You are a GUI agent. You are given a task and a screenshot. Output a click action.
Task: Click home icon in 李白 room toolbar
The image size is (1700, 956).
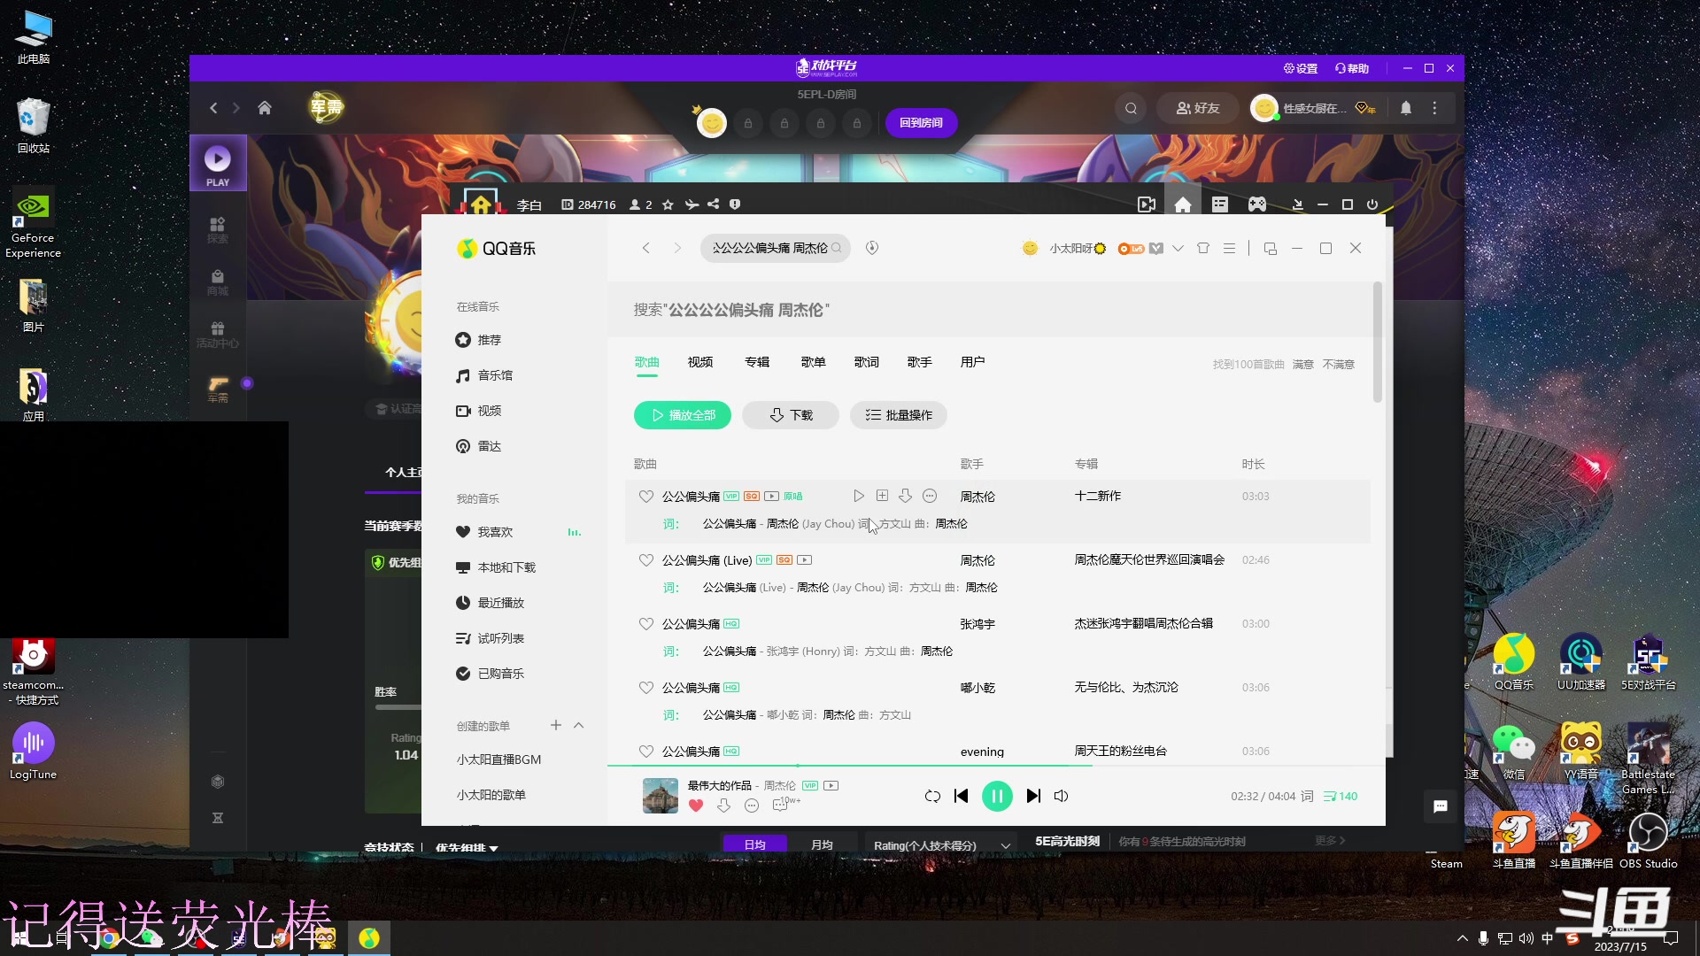tap(1183, 204)
